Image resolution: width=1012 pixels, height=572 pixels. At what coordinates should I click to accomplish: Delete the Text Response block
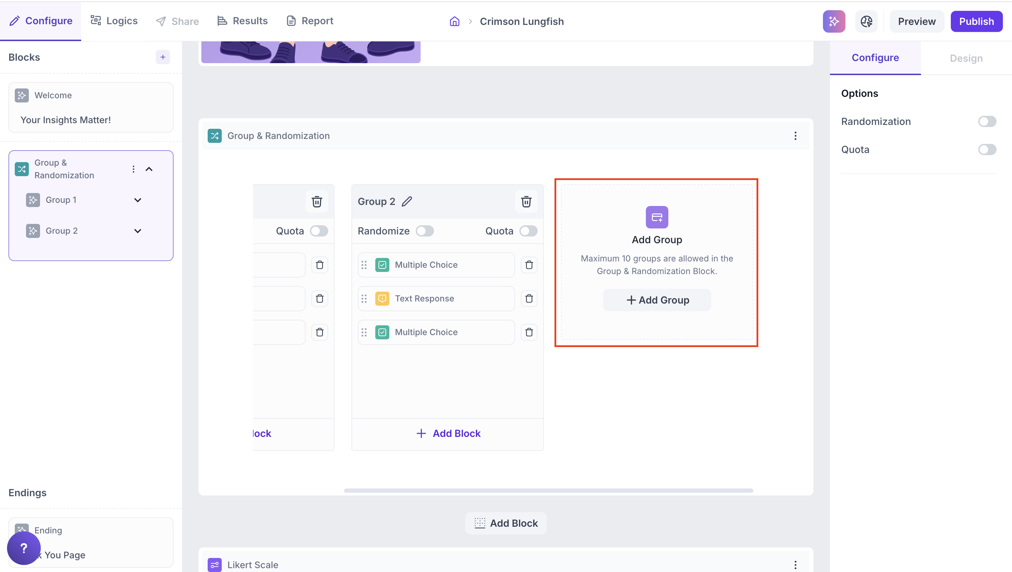(528, 299)
